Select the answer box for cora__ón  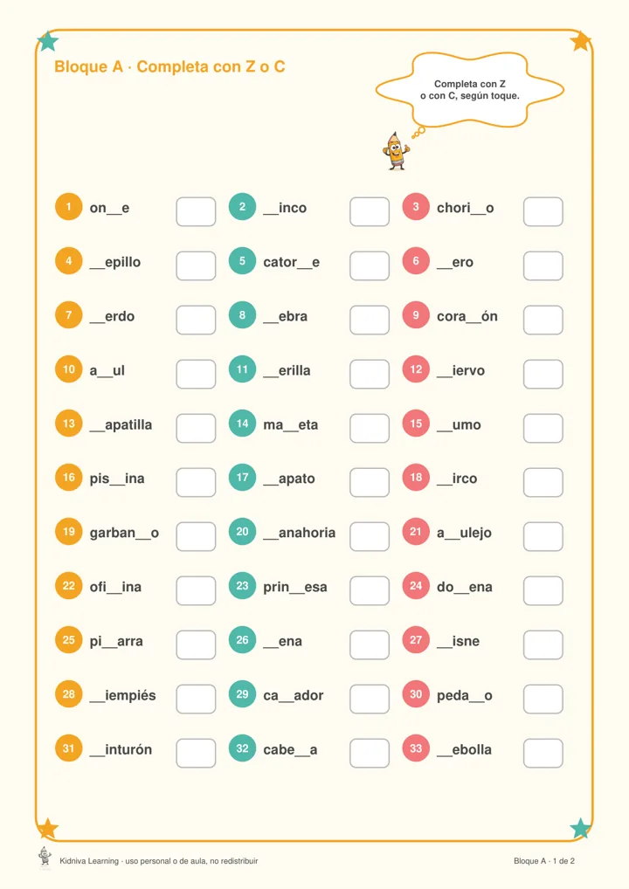[543, 320]
